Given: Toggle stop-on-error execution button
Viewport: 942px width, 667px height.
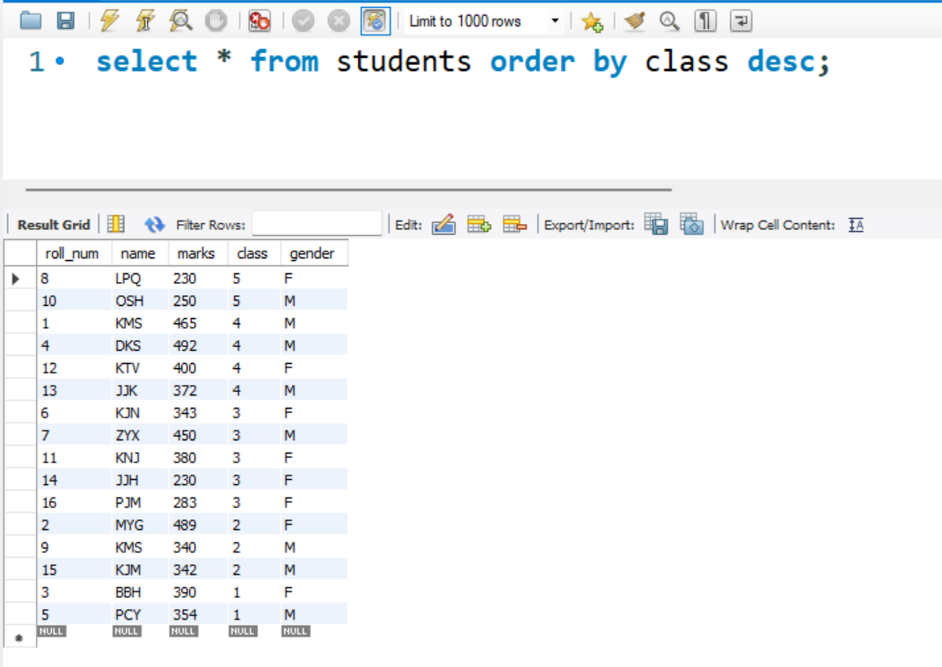Looking at the screenshot, I should [259, 21].
